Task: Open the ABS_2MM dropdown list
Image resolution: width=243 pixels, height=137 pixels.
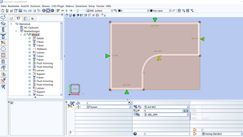Action: [x=188, y=115]
